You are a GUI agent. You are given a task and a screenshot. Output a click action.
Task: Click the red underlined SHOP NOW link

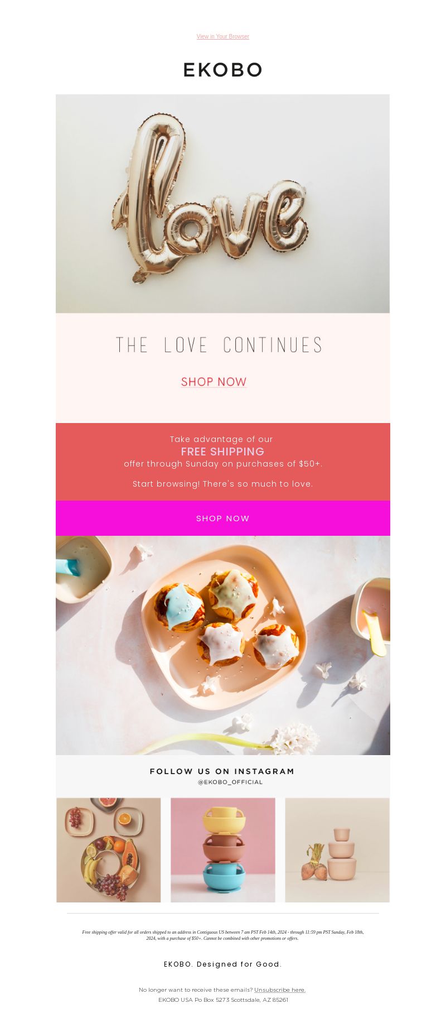[214, 382]
